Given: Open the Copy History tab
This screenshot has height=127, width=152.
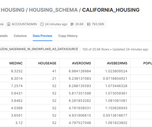Looking at the screenshot, I should pos(68,36).
